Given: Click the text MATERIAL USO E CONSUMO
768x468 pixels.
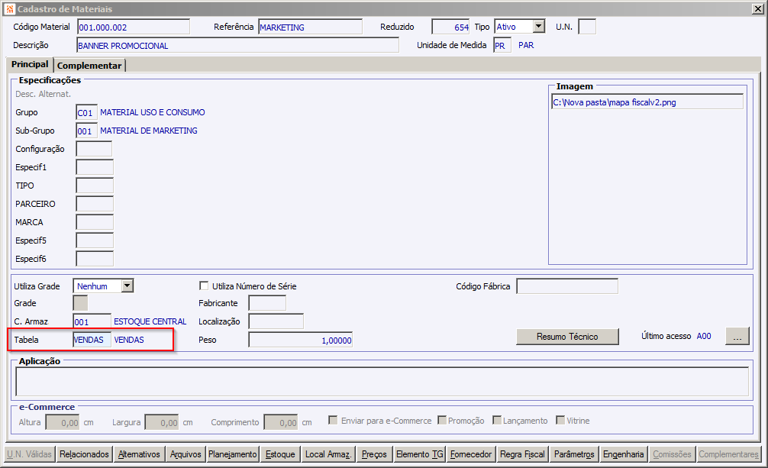Looking at the screenshot, I should coord(153,112).
